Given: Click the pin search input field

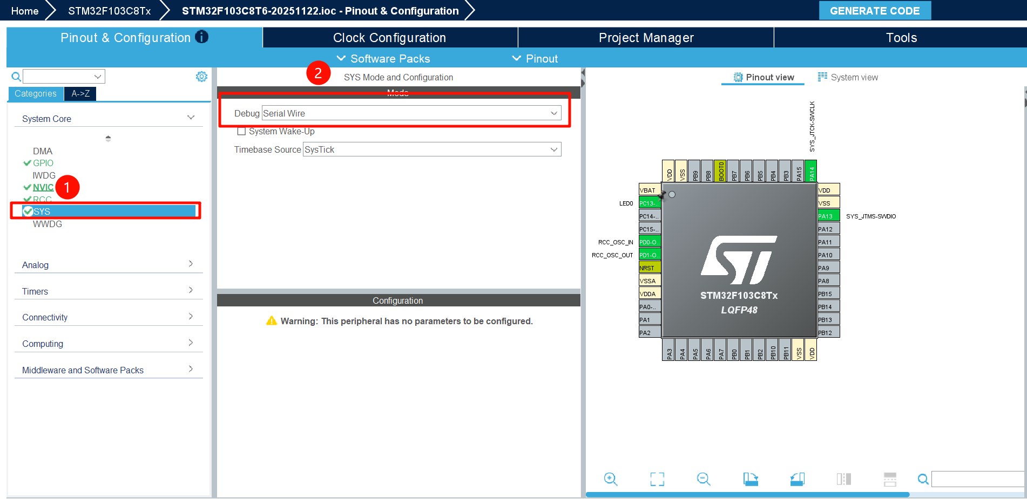Looking at the screenshot, I should (978, 479).
